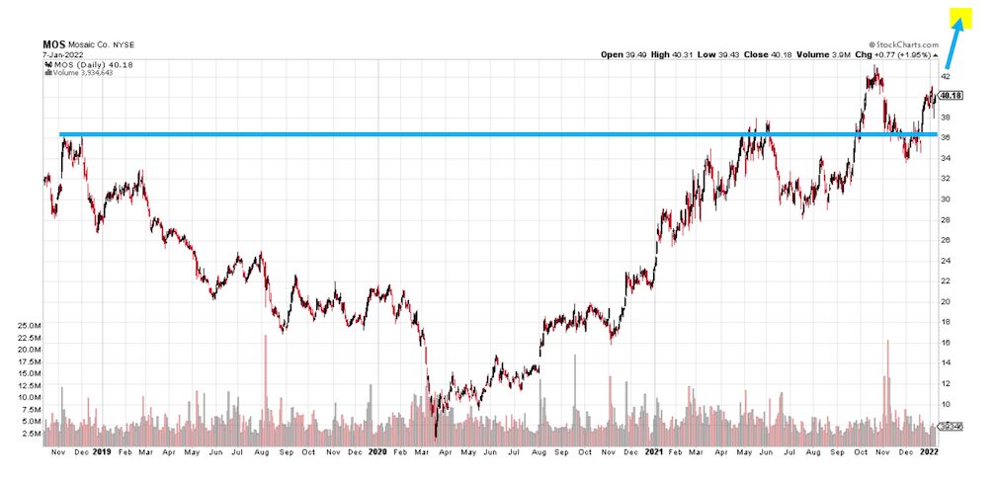Viewport: 996px width, 480px height.
Task: Click the 'Open 39.49' quote value
Action: [623, 55]
